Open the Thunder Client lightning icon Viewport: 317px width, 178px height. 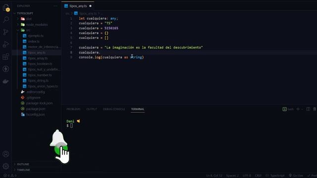6,69
